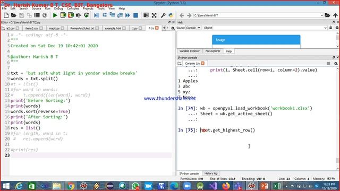The image size is (340, 191).
Task: Expand the Object combo box list
Action: point(325,28)
